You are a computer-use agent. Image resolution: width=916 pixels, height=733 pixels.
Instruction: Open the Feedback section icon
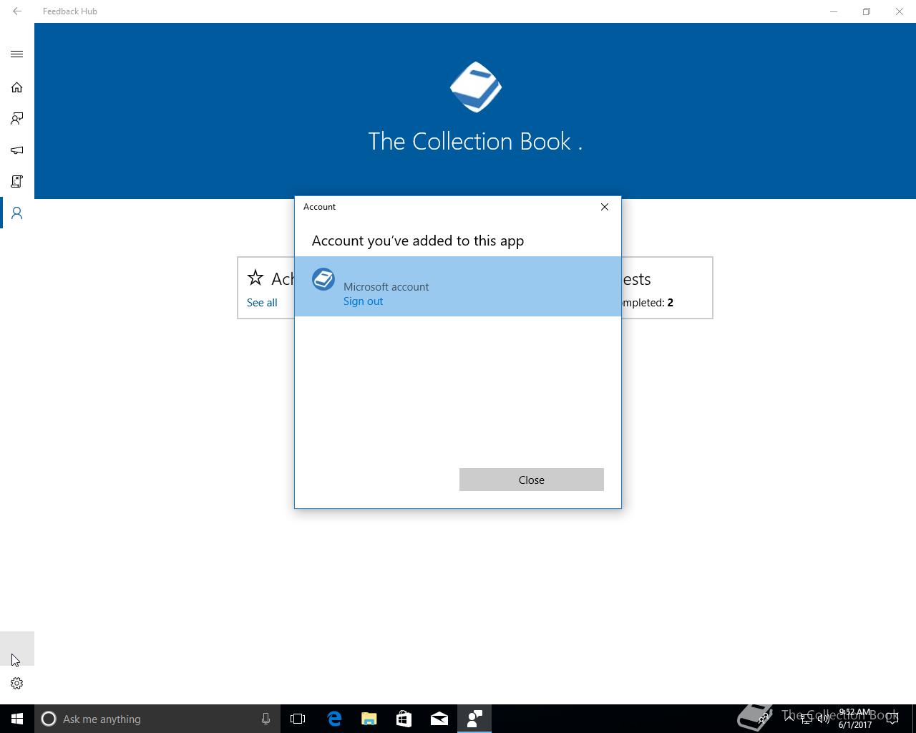pos(17,119)
